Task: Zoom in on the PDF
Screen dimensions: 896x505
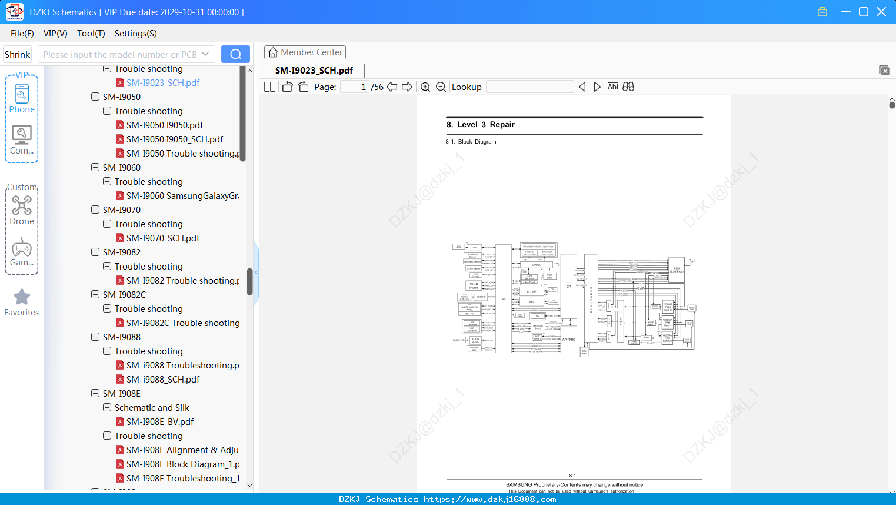Action: pos(425,87)
